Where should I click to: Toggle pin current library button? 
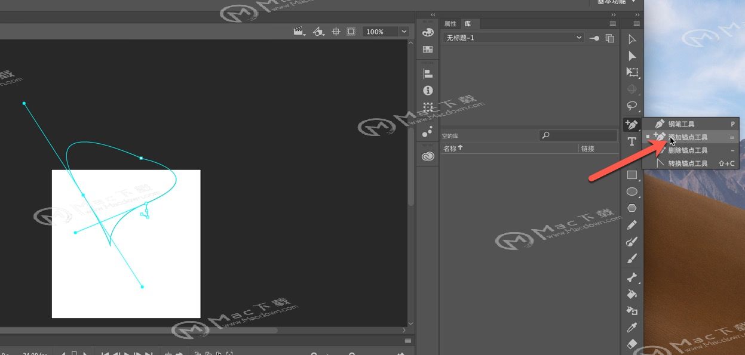[x=594, y=38]
